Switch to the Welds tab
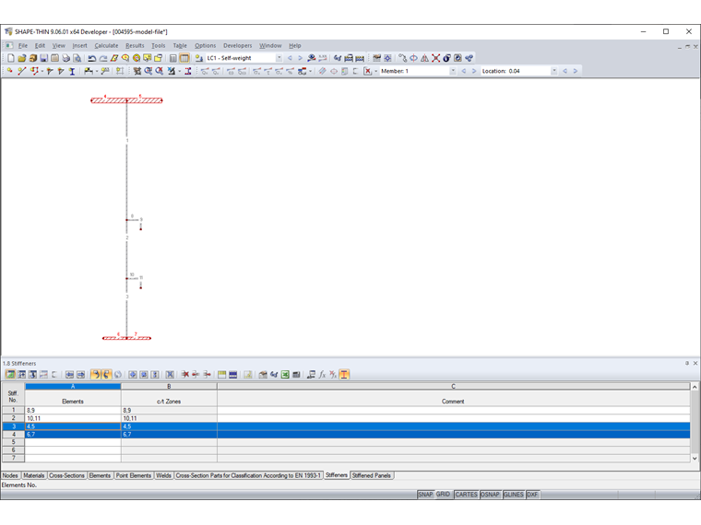Image resolution: width=701 pixels, height=525 pixels. 163,475
